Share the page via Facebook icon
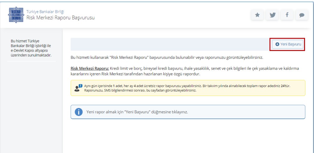314x153 pixels. (287, 15)
